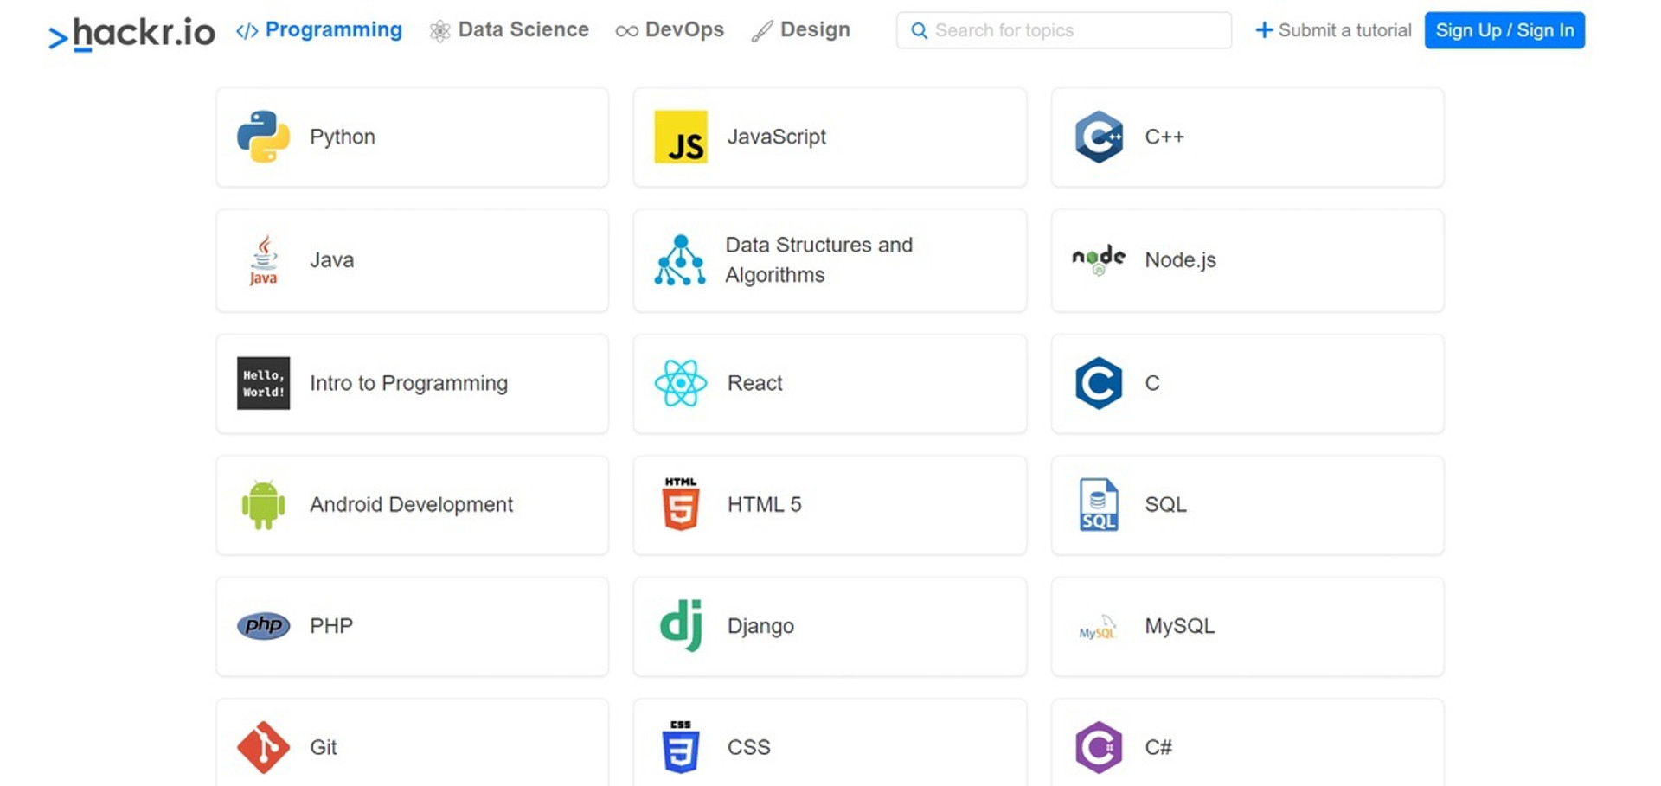The height and width of the screenshot is (786, 1661).
Task: Click the red Git diamond icon
Action: click(x=264, y=747)
